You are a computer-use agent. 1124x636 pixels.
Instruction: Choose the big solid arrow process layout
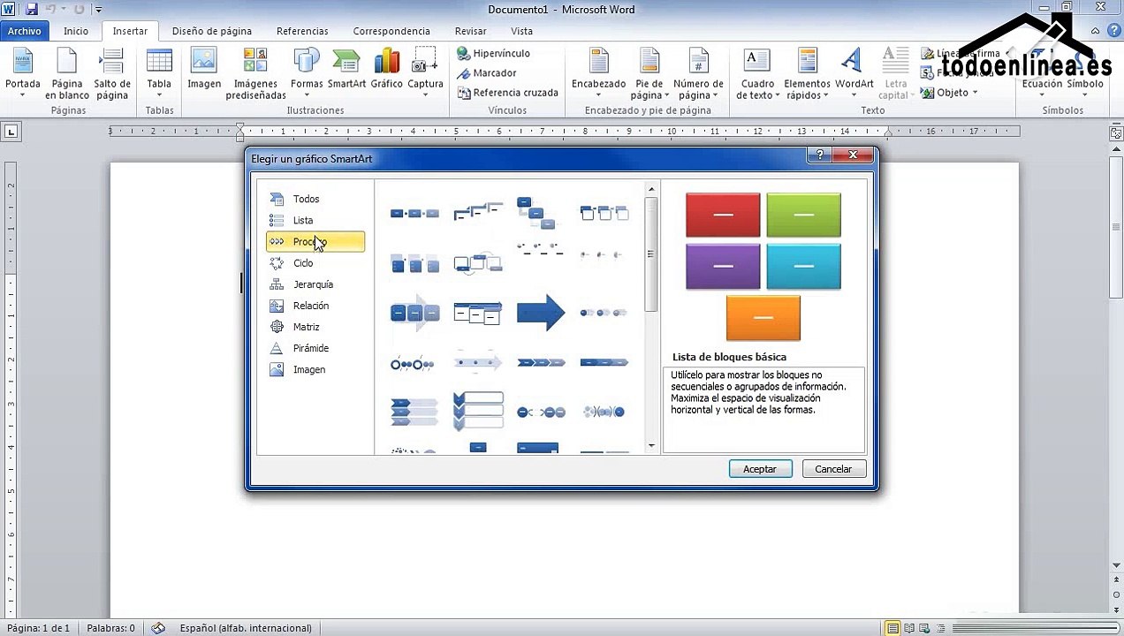pos(541,313)
